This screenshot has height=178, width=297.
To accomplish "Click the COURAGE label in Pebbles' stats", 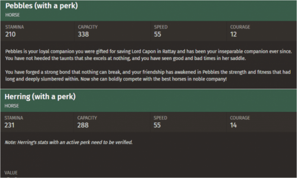I will tap(240, 27).
